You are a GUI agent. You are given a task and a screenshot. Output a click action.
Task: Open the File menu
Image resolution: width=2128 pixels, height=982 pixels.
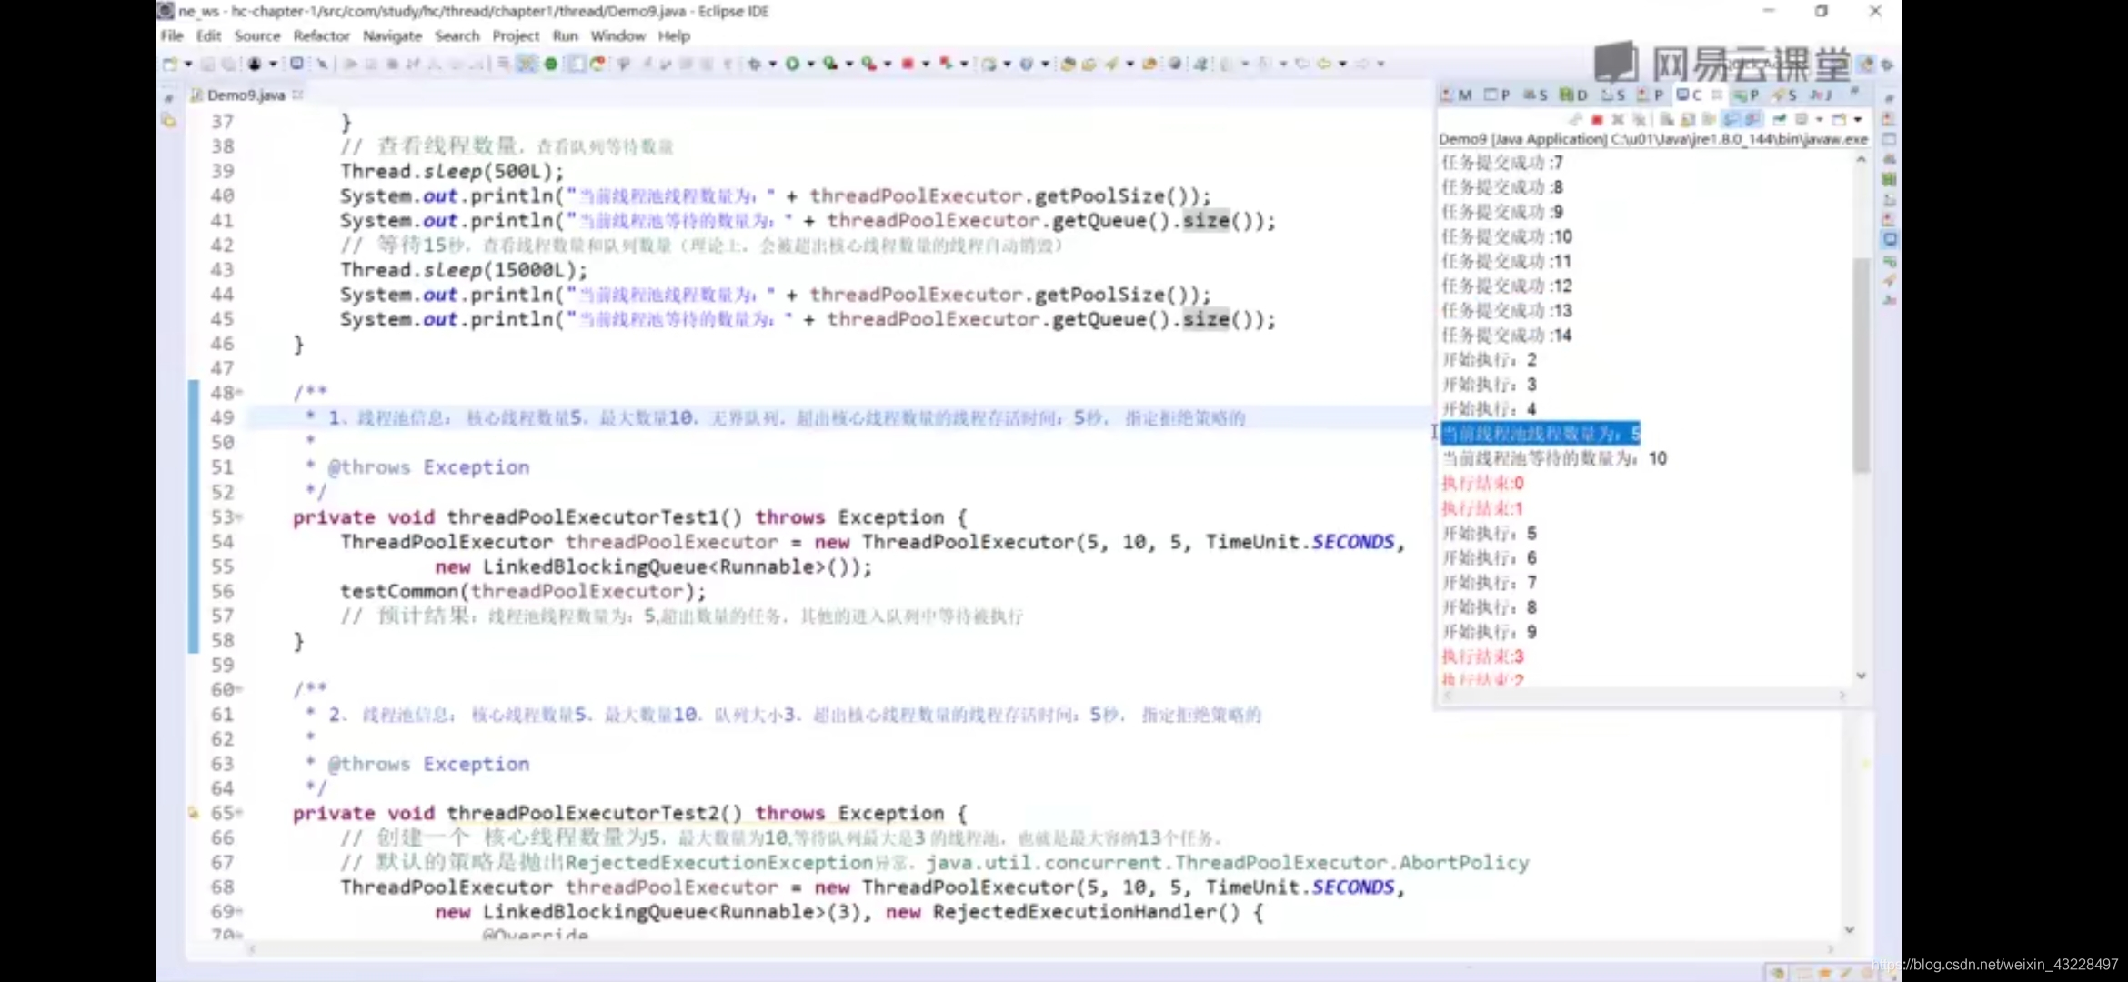tap(172, 35)
